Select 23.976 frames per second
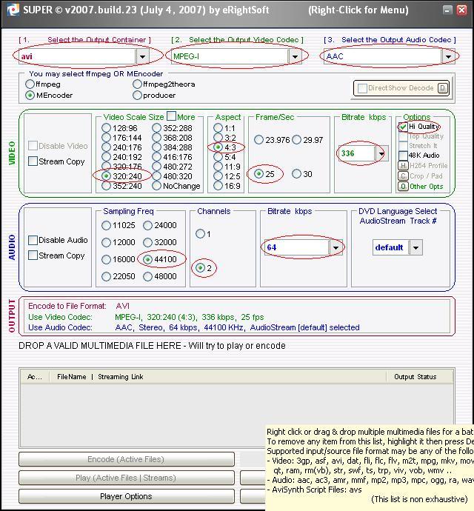 pos(258,140)
